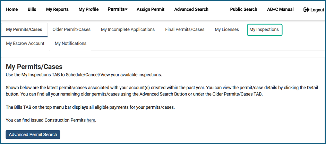Select Assign Permit in navigation bar
This screenshot has height=144, width=326.
pyautogui.click(x=151, y=9)
